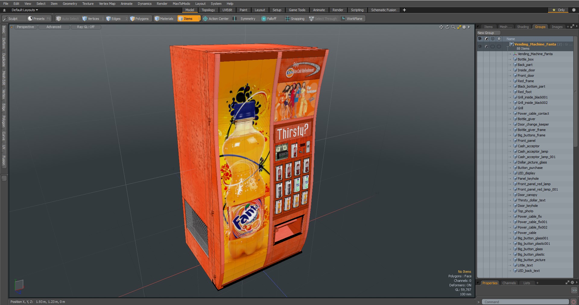Viewport: 579px width, 305px height.
Task: Open the WorkPlane options
Action: 352,19
